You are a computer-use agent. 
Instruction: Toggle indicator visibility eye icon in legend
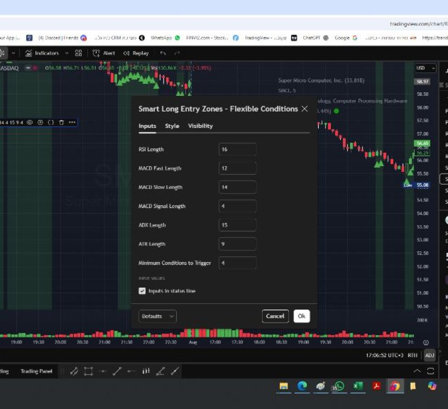coord(30,122)
